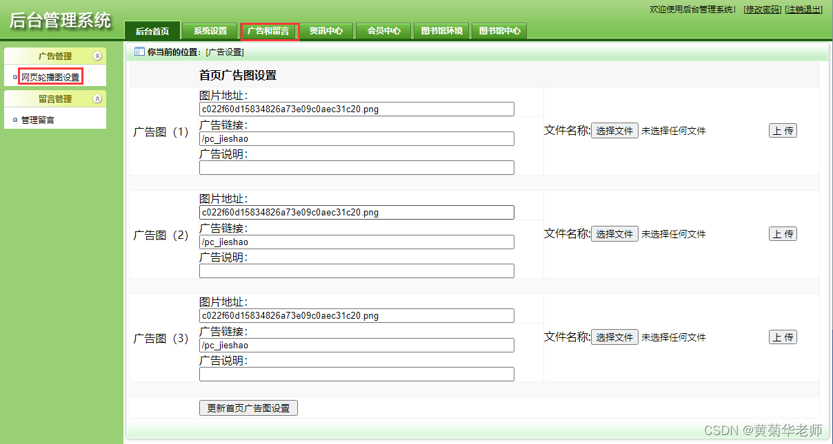833x444 pixels.
Task: Focus 广告说明 field for 广告图（3）
Action: click(357, 374)
